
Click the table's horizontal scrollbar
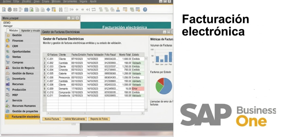pos(96,113)
